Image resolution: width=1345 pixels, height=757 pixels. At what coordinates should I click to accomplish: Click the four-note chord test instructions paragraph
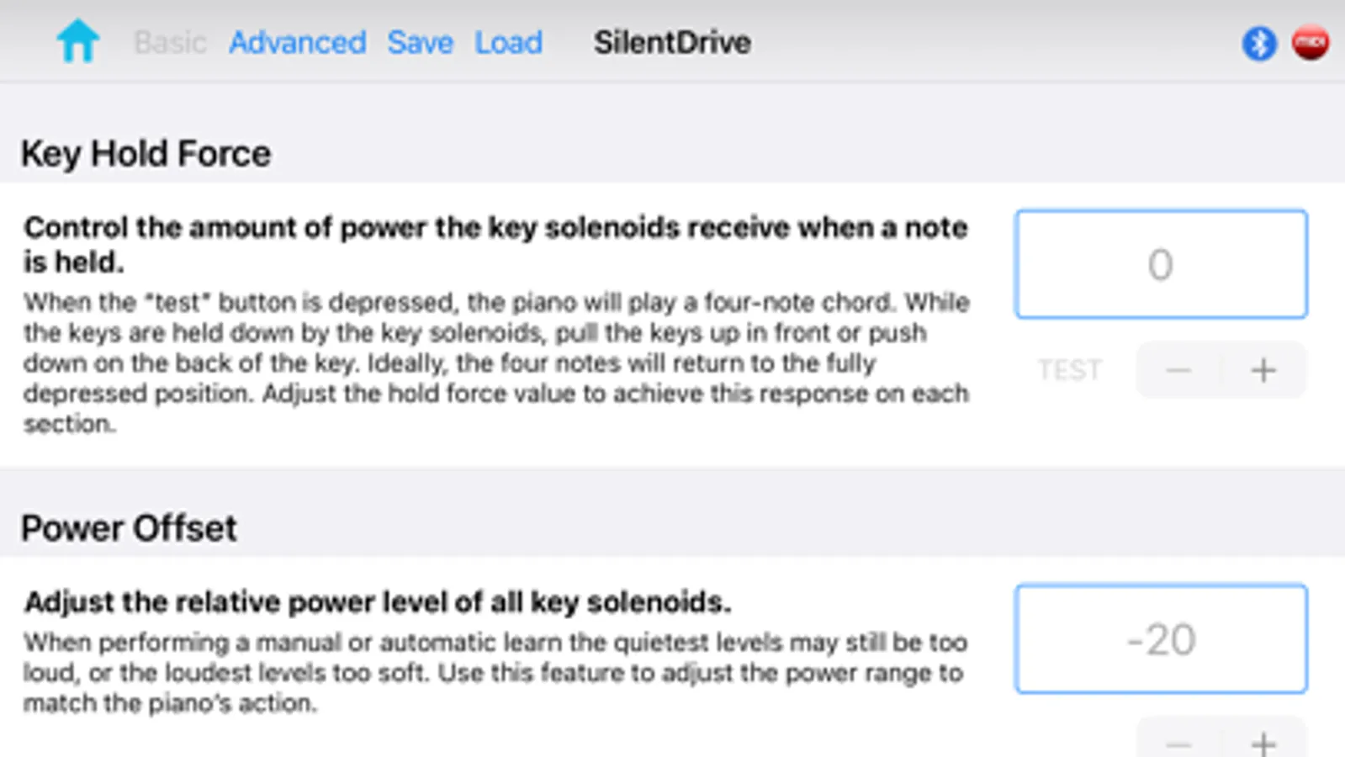click(495, 363)
